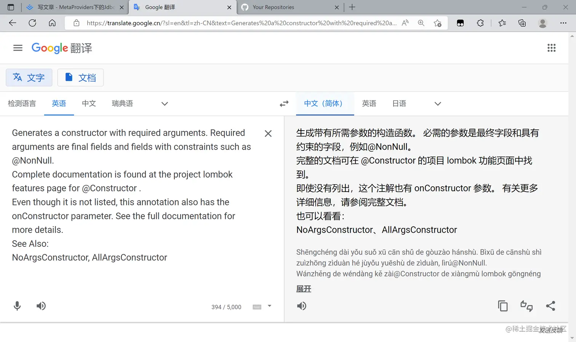This screenshot has width=576, height=342.
Task: Start Read Aloud from address bar
Action: (405, 23)
